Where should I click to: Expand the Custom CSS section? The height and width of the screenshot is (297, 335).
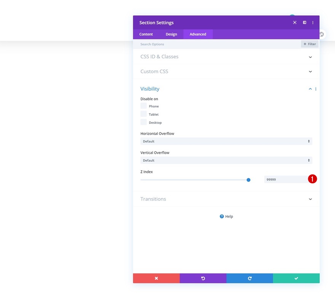point(226,71)
